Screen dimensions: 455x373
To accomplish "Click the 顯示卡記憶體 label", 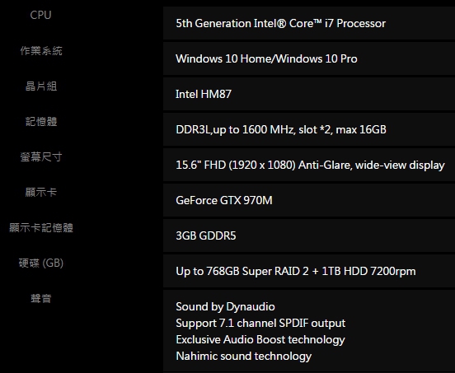I will (41, 227).
